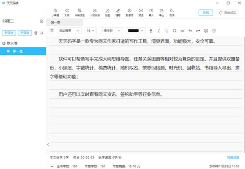Click the 投稿 submit button
The width and height of the screenshot is (245, 169).
click(205, 13)
